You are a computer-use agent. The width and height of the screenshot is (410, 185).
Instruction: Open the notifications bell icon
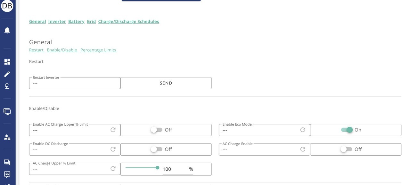[x=7, y=30]
